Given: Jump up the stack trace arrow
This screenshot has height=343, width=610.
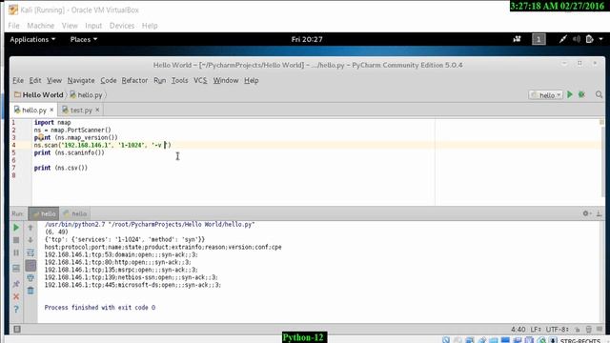Looking at the screenshot, I should pos(30,228).
